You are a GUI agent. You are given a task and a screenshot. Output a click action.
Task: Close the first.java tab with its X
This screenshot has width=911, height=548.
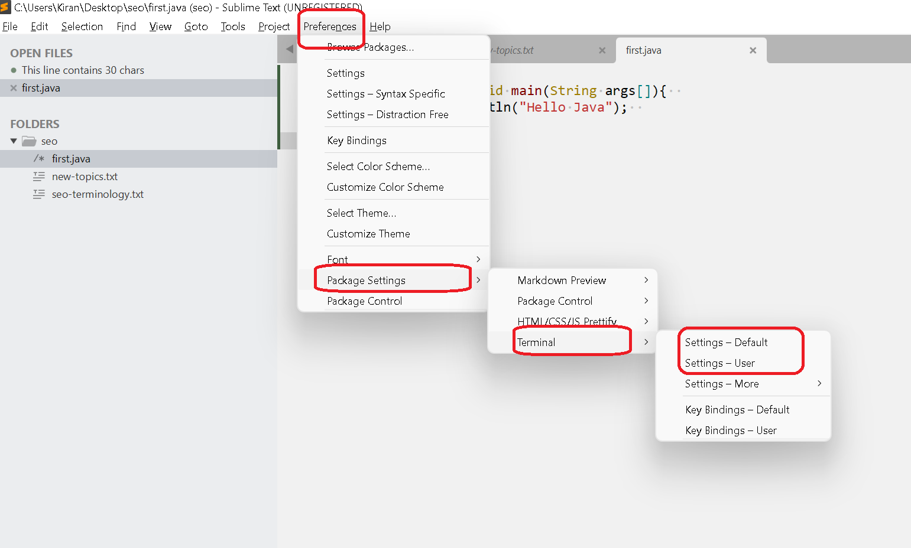(x=753, y=50)
